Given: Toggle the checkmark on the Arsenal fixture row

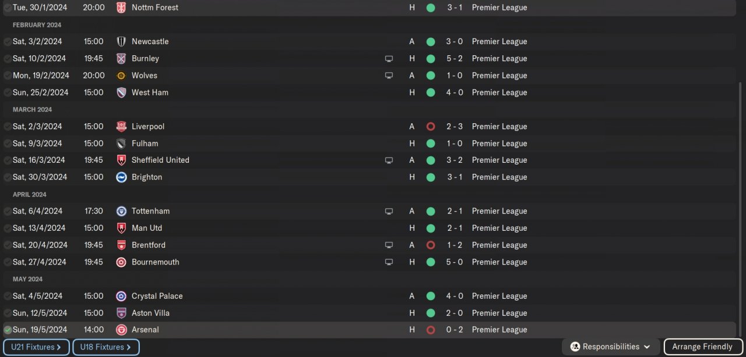Looking at the screenshot, I should coord(8,330).
